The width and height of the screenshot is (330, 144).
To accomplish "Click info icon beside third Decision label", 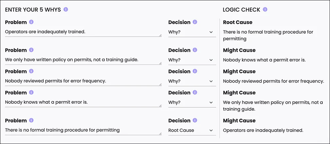I will pos(195,71).
